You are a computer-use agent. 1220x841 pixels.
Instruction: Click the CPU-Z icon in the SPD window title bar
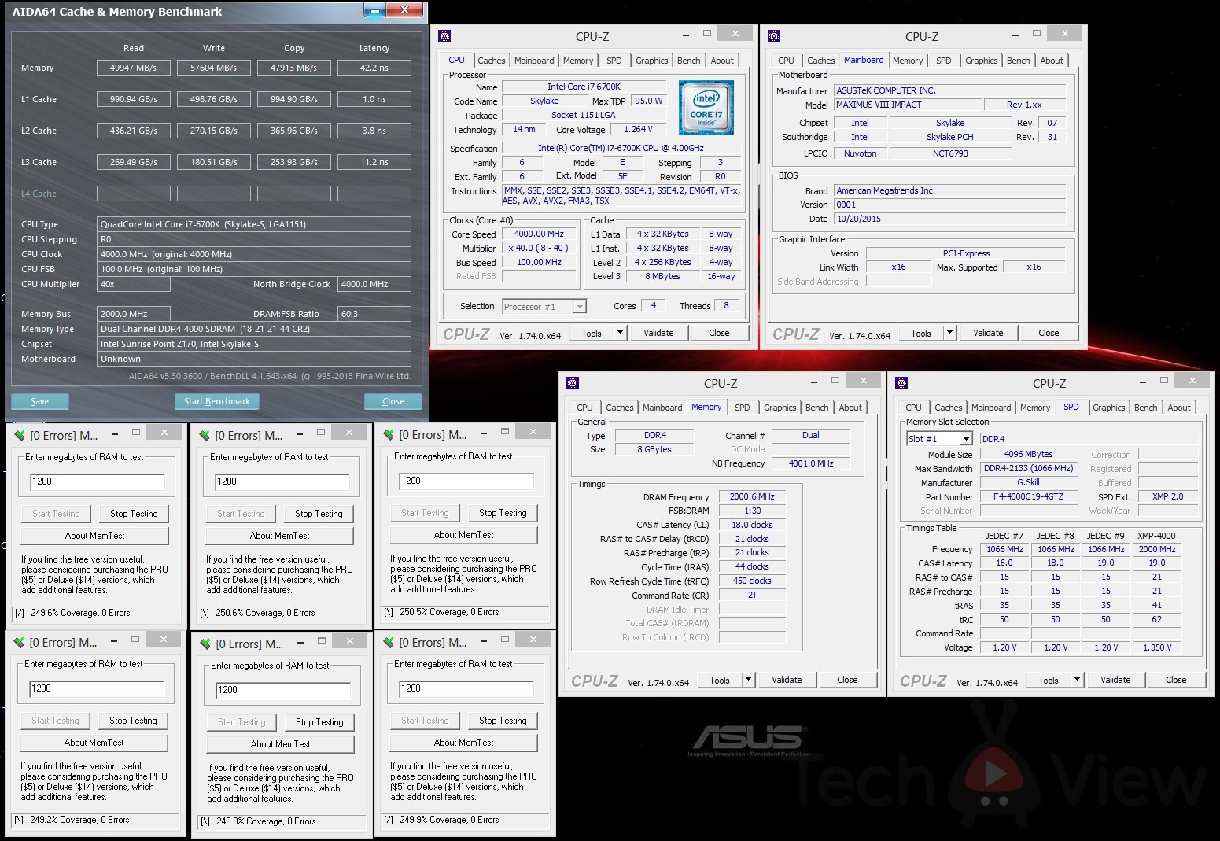901,383
